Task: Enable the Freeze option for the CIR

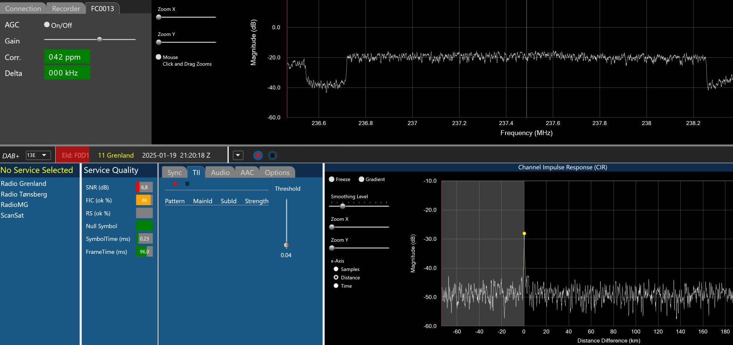Action: coord(332,179)
